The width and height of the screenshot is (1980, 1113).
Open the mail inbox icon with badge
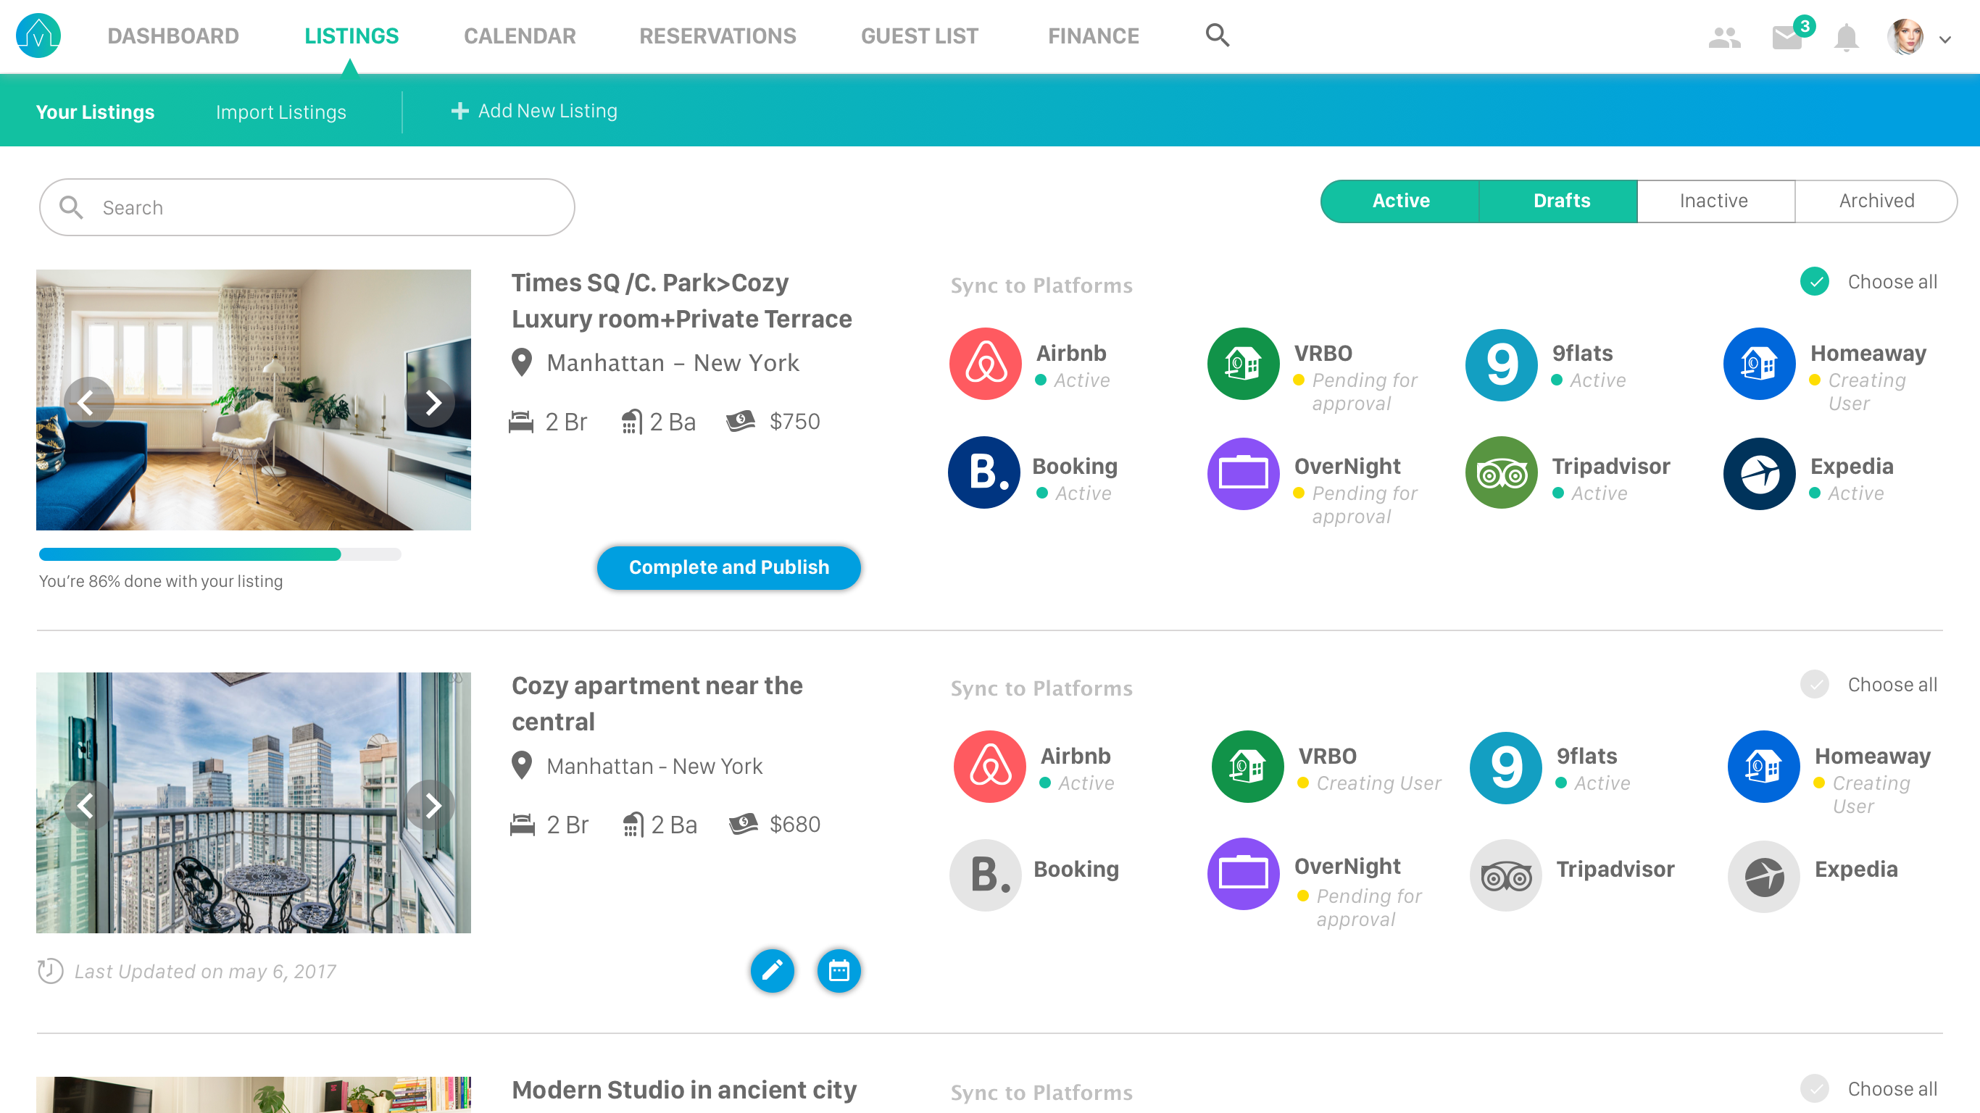coord(1787,37)
